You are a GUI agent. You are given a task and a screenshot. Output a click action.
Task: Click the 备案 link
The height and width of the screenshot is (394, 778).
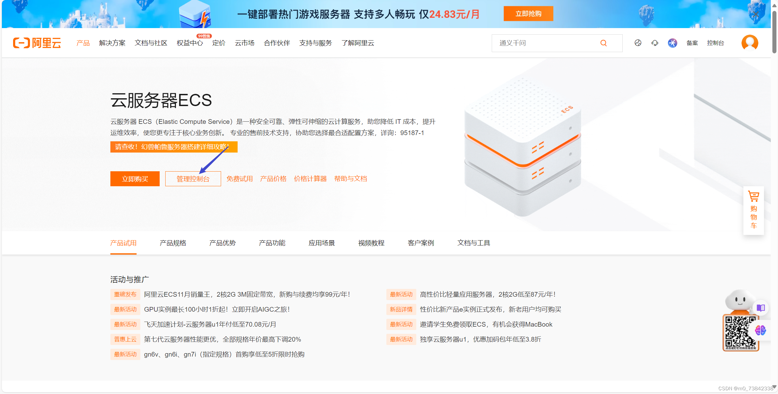(x=692, y=43)
